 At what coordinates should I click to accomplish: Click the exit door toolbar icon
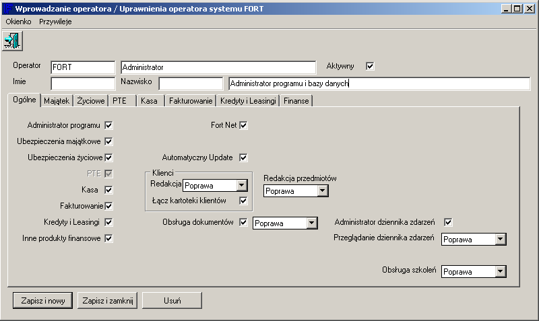[12, 41]
